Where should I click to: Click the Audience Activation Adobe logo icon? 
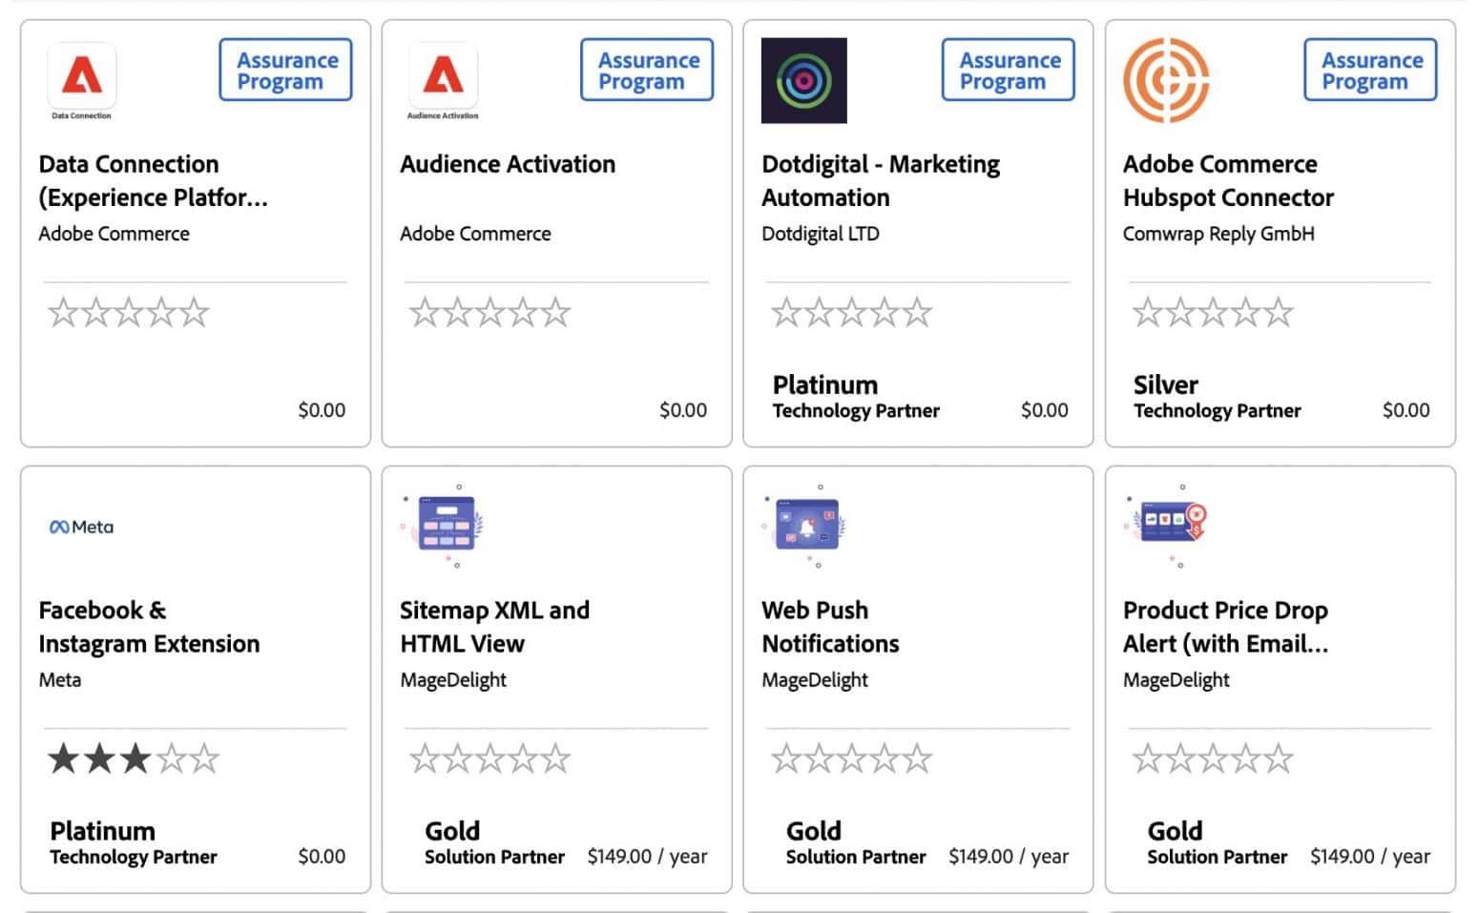(444, 78)
